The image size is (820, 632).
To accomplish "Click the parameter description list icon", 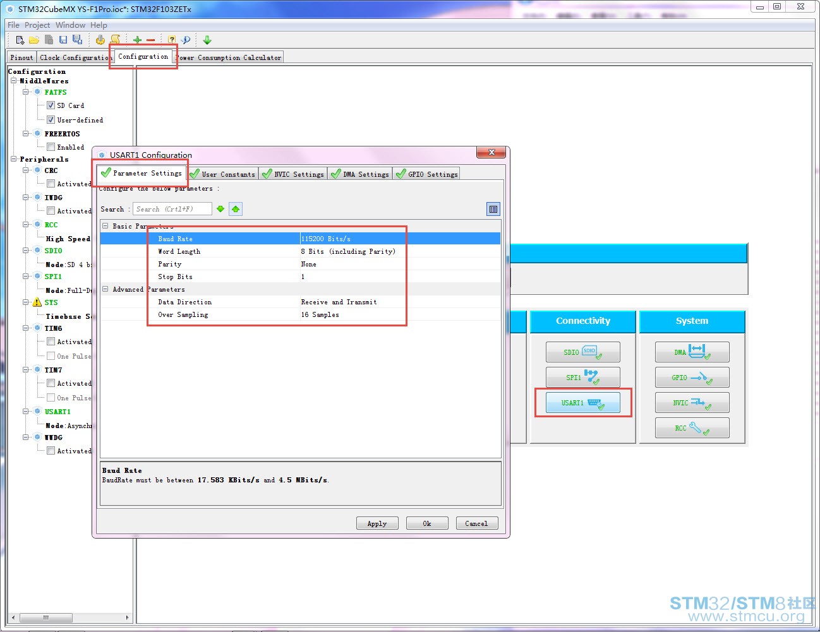I will tap(493, 209).
